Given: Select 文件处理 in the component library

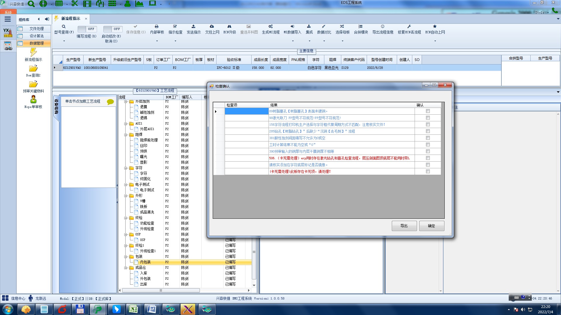Looking at the screenshot, I should click(x=34, y=29).
